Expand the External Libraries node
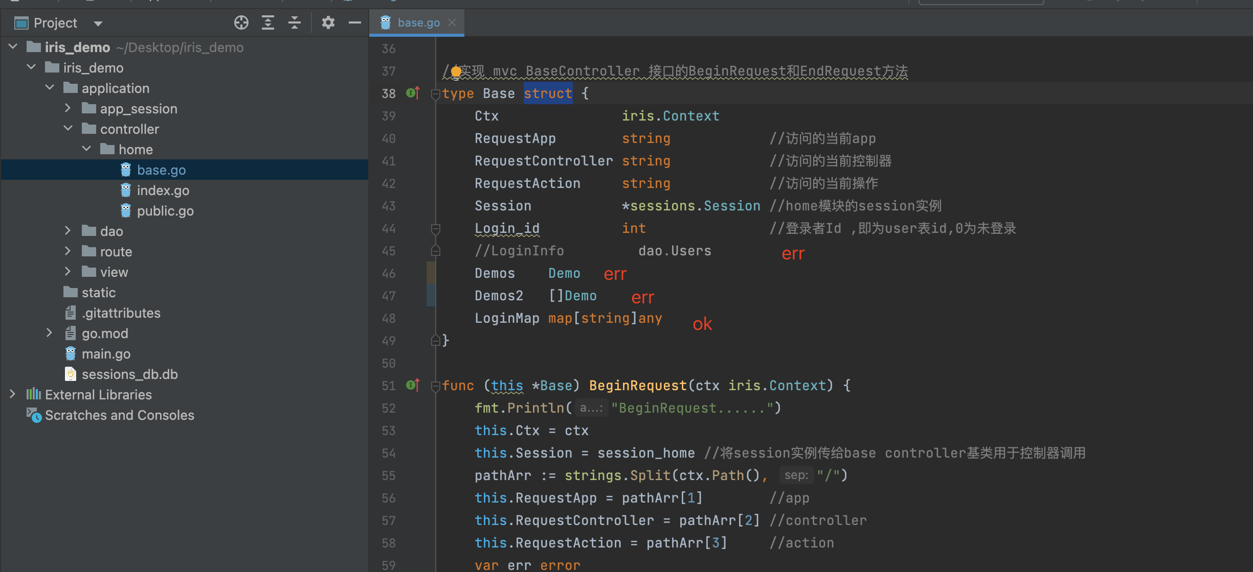This screenshot has height=572, width=1253. [12, 394]
